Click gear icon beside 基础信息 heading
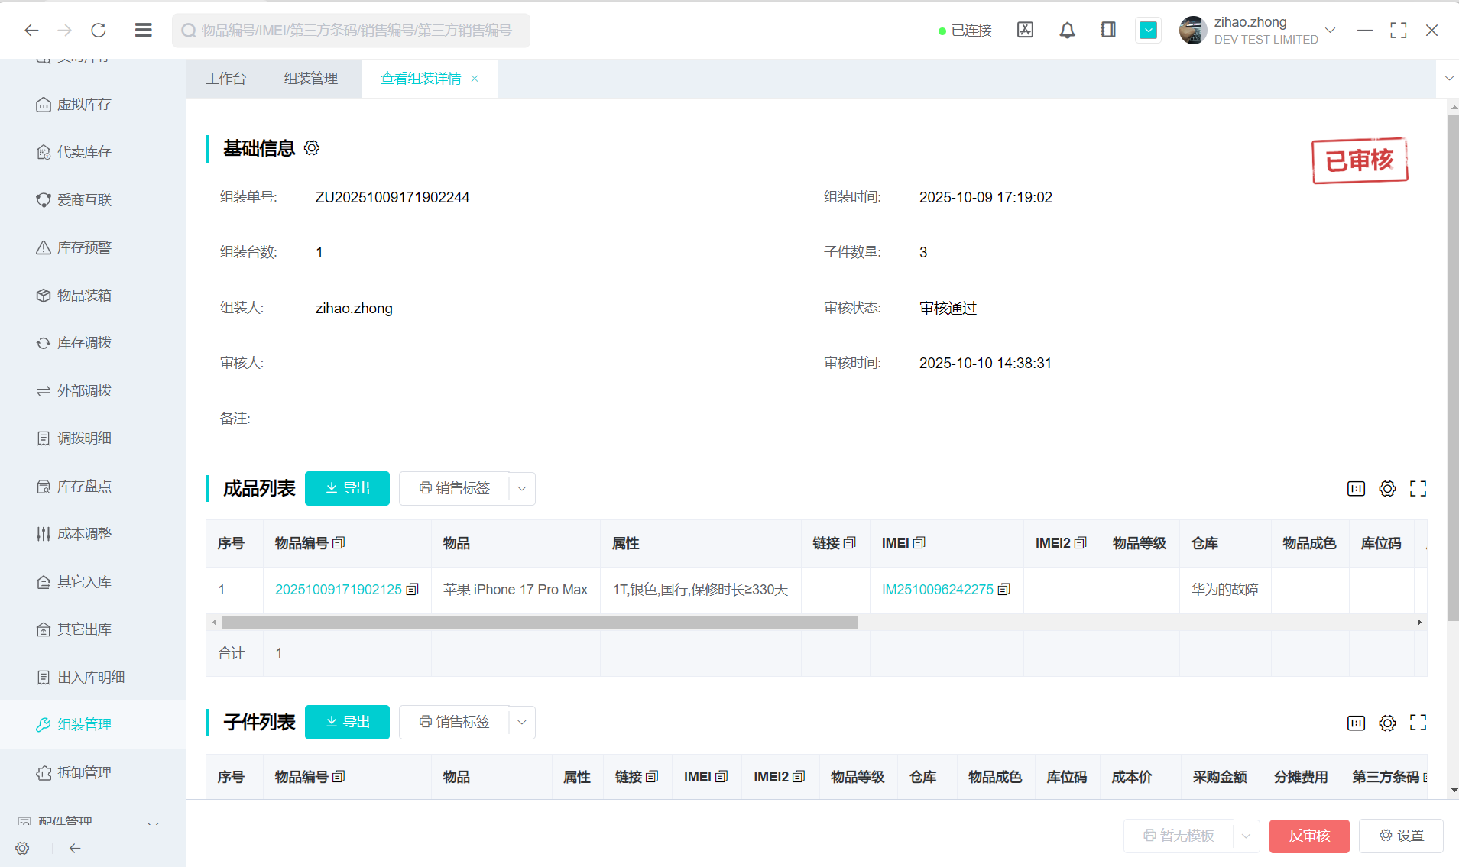The height and width of the screenshot is (867, 1459). coord(312,148)
